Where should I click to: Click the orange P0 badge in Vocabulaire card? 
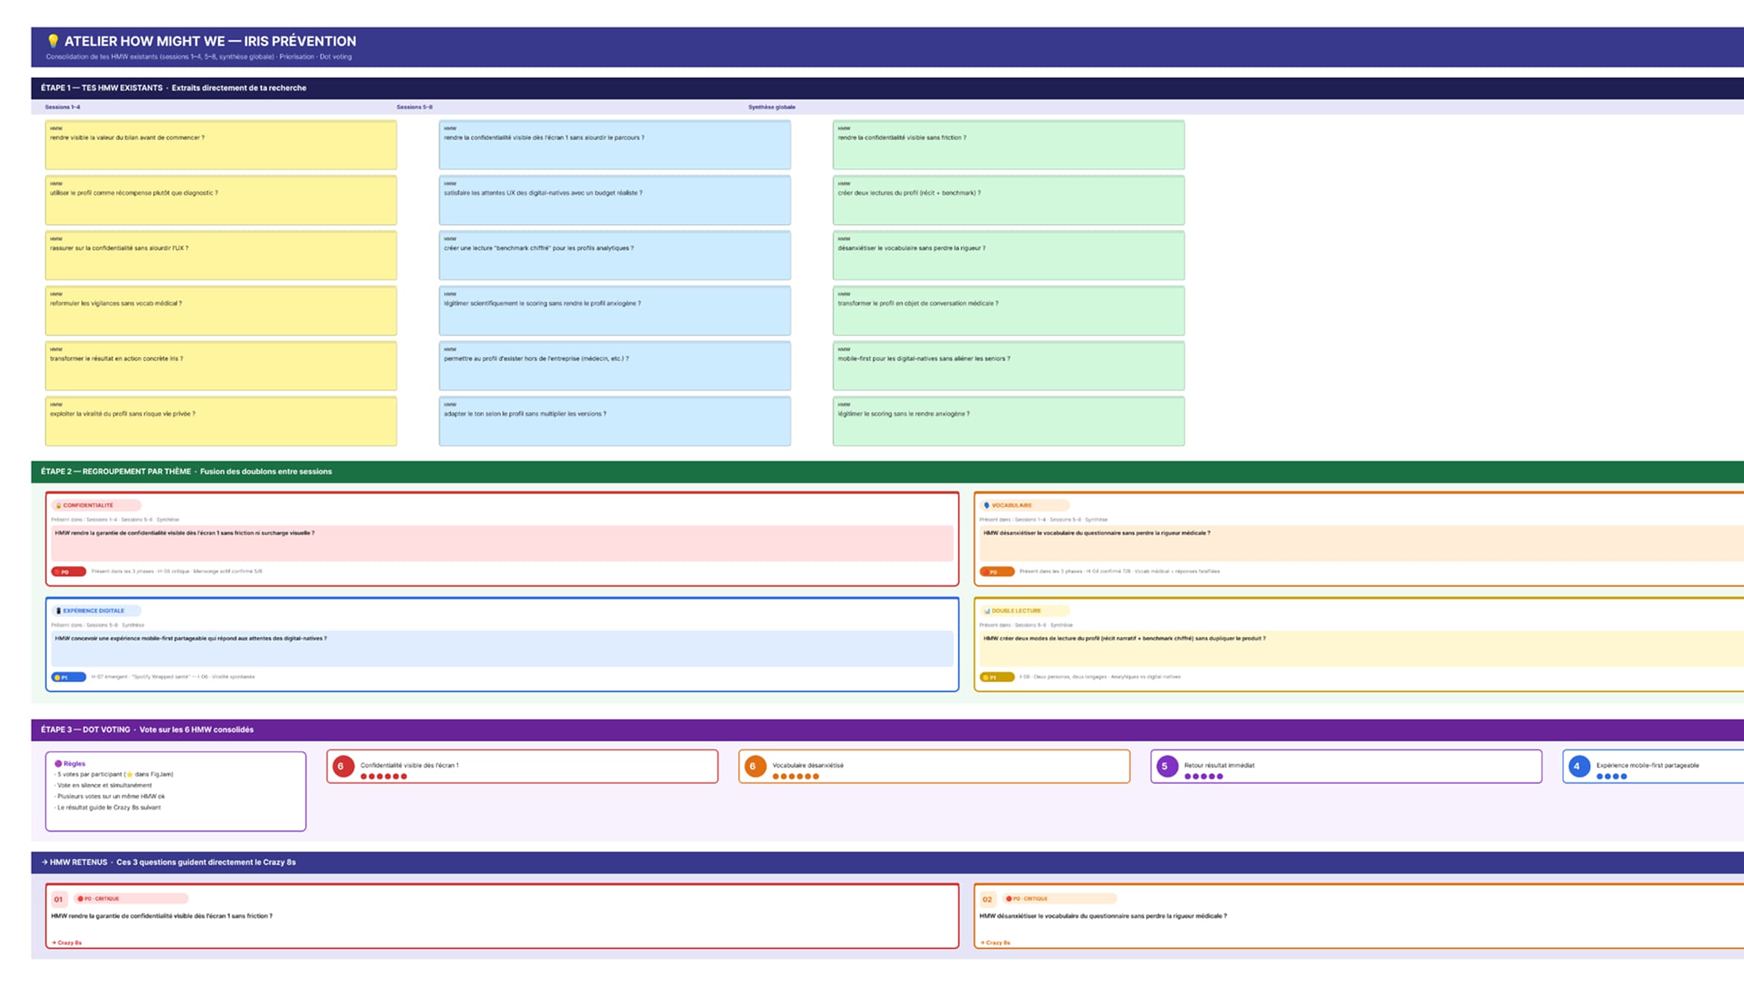point(997,572)
